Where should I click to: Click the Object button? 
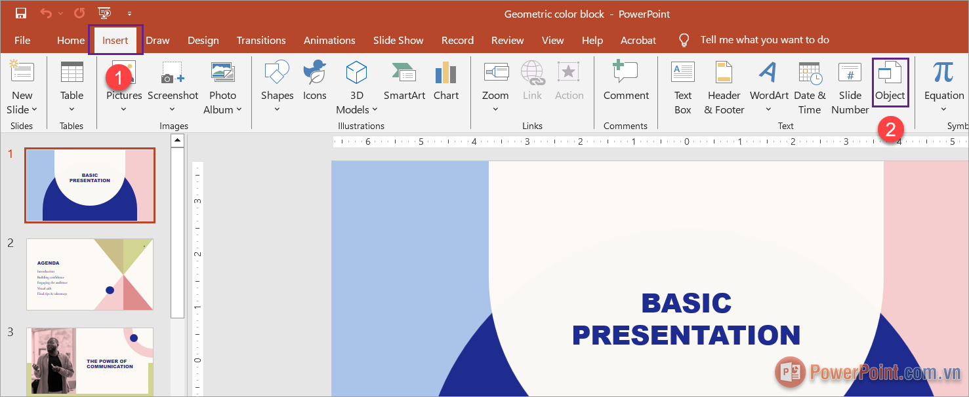[890, 83]
